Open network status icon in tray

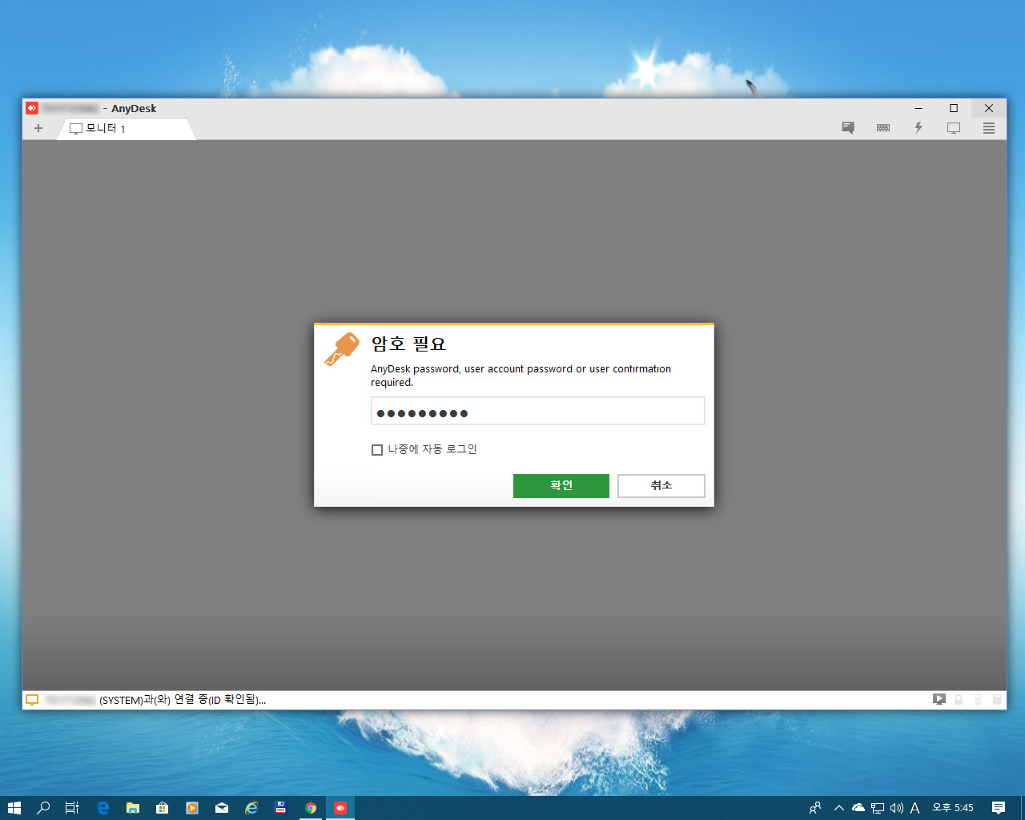pyautogui.click(x=878, y=808)
